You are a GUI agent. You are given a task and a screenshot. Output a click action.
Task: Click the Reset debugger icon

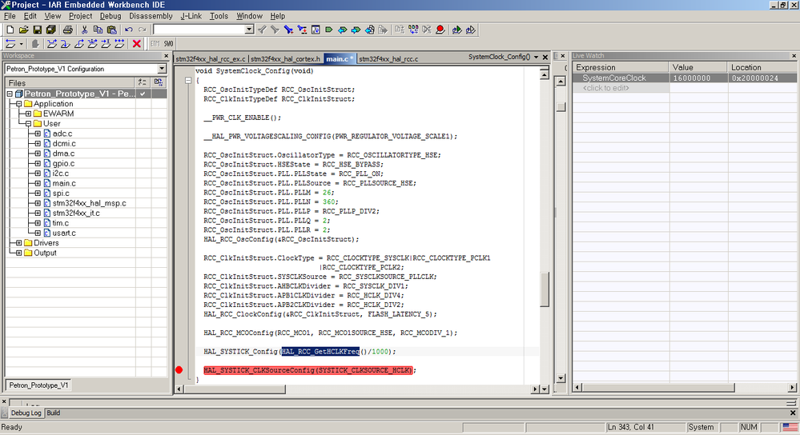pyautogui.click(x=10, y=44)
